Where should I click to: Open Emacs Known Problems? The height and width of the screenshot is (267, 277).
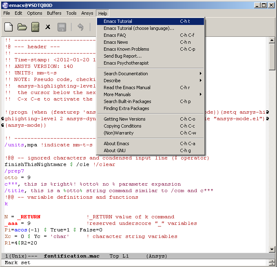tap(151, 49)
